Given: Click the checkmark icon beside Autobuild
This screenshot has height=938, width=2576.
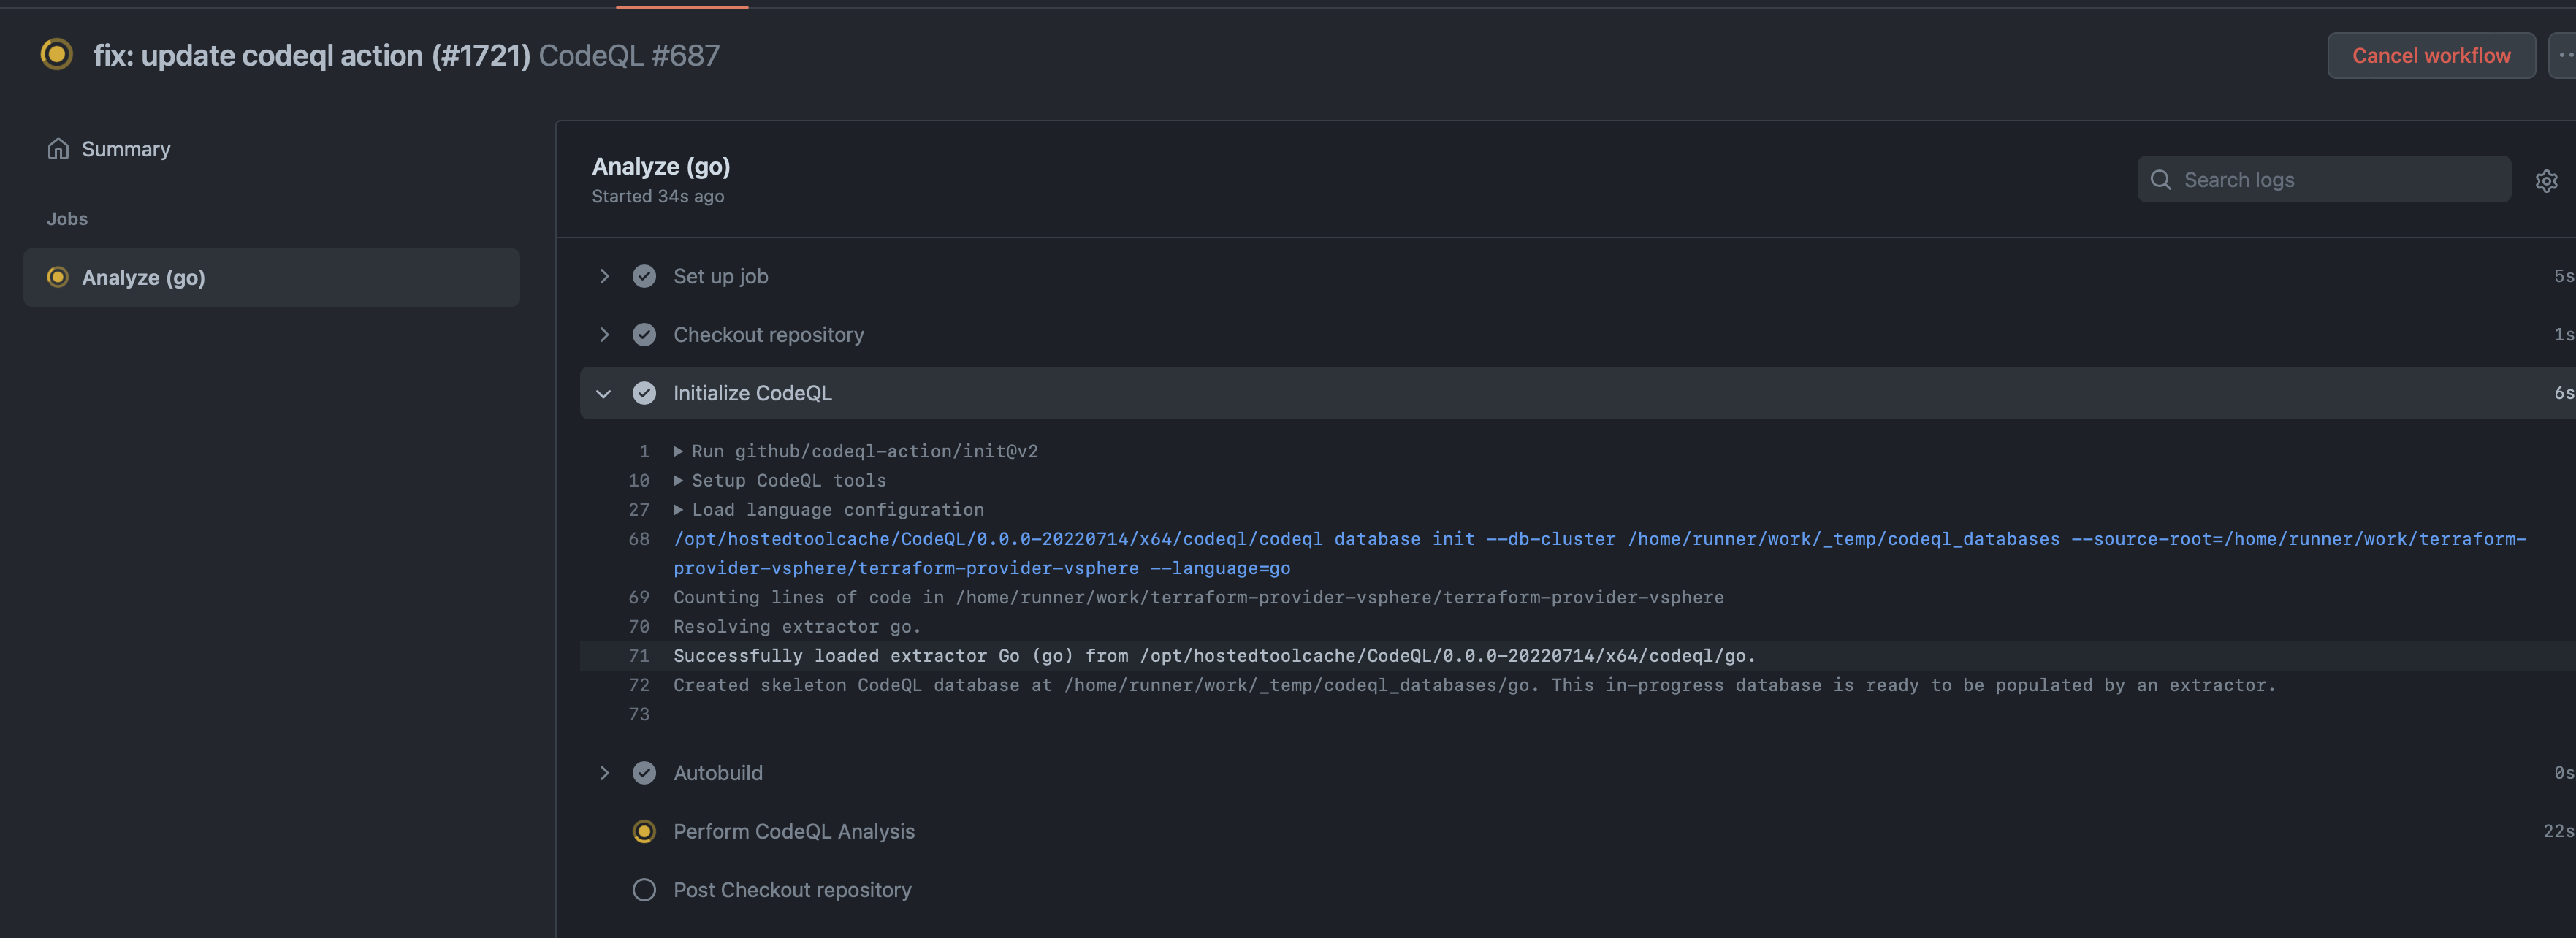Looking at the screenshot, I should pos(644,772).
